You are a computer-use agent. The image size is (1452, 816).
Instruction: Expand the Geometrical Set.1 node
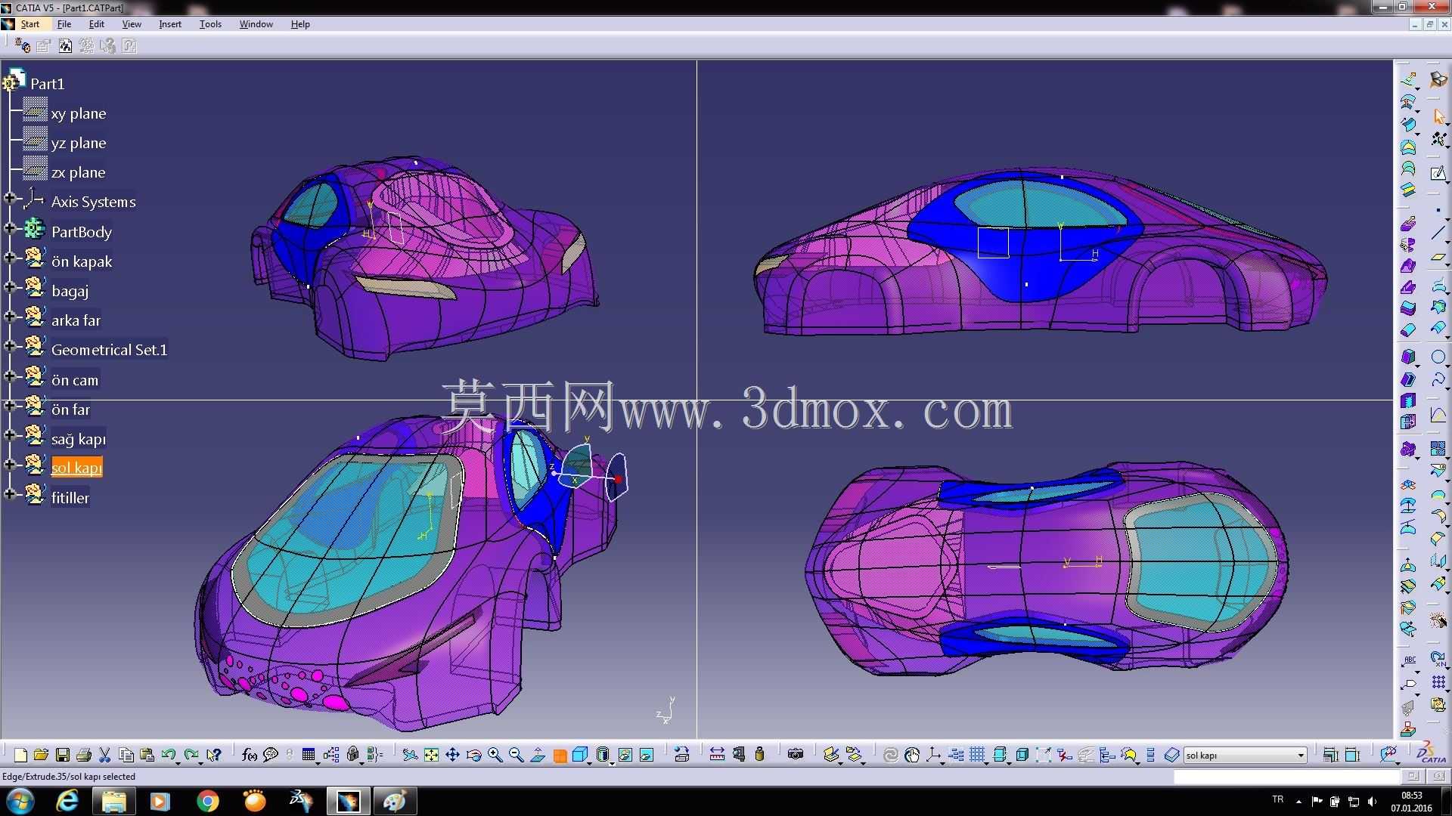[x=10, y=346]
